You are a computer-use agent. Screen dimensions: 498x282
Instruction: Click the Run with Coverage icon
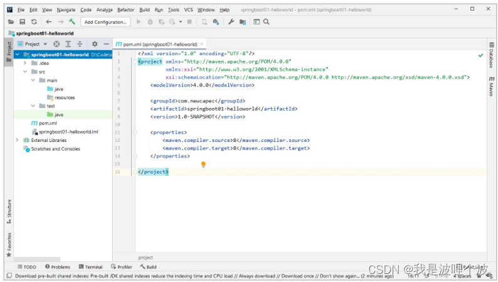pyautogui.click(x=162, y=22)
